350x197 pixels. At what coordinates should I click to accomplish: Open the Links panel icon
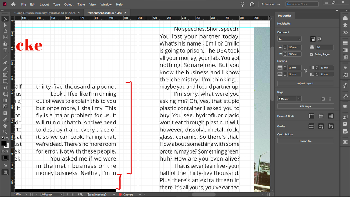click(345, 32)
